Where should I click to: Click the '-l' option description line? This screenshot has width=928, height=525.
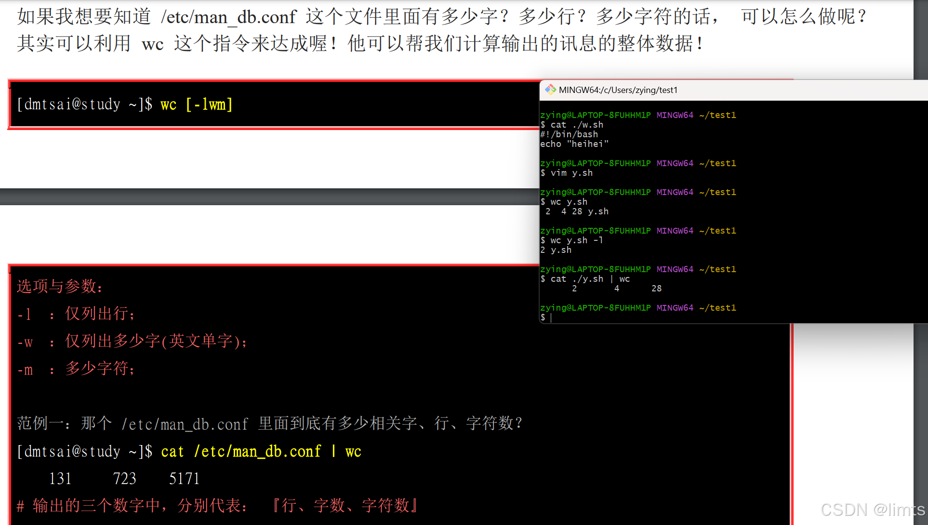(76, 314)
